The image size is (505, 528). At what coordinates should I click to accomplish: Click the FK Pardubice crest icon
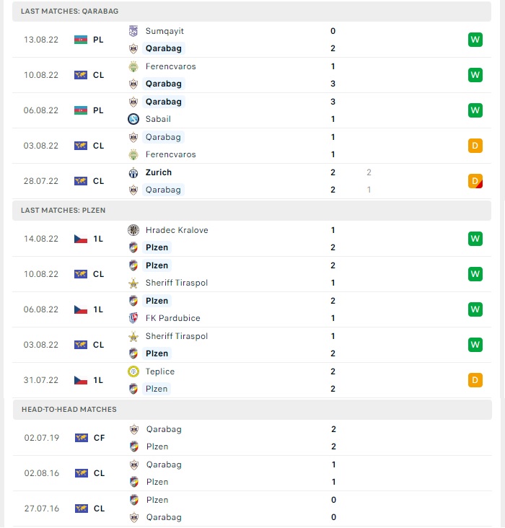(x=133, y=318)
